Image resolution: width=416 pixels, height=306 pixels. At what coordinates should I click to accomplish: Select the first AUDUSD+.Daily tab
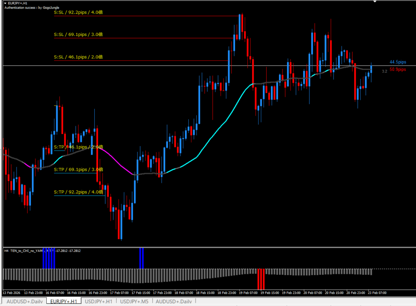[x=25, y=301]
